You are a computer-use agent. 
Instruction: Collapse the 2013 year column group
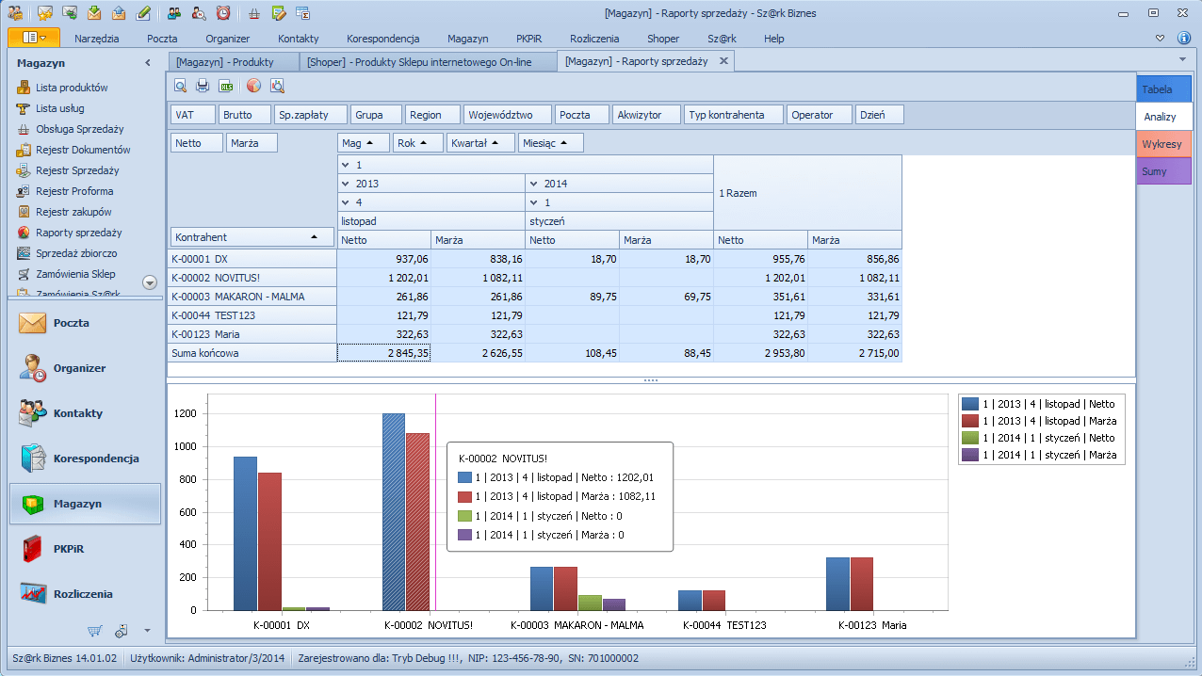click(x=346, y=184)
